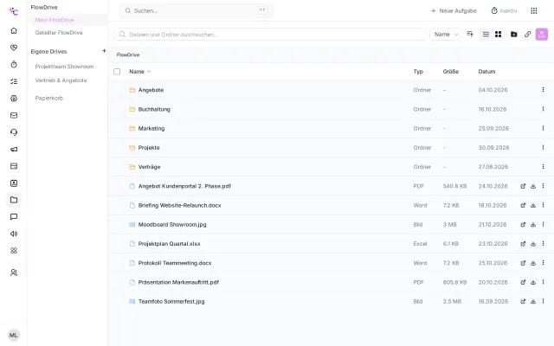Click Dateien und Ordner durchsuchen field
Image resolution: width=554 pixels, height=346 pixels.
270,35
